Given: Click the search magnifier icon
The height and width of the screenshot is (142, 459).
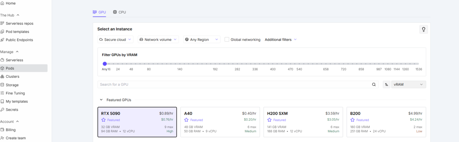Looking at the screenshot, I should point(374,85).
